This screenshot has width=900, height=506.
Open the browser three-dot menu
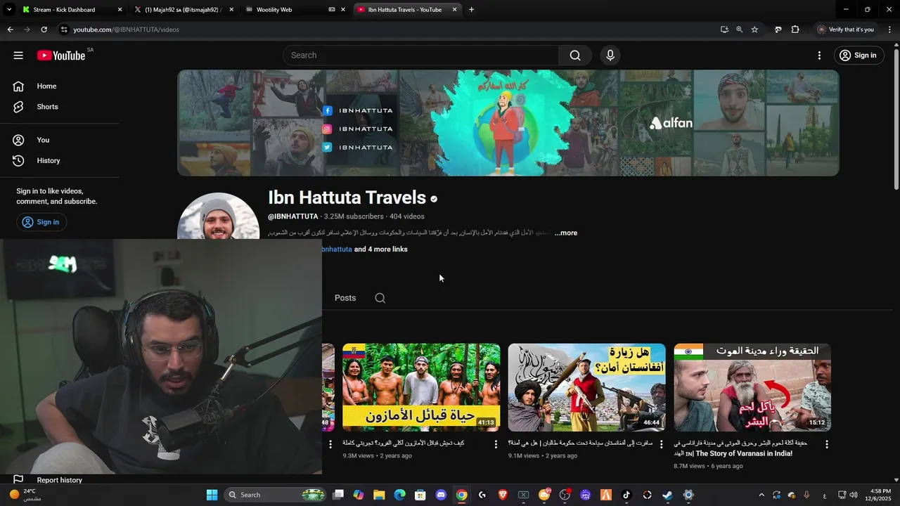(890, 30)
